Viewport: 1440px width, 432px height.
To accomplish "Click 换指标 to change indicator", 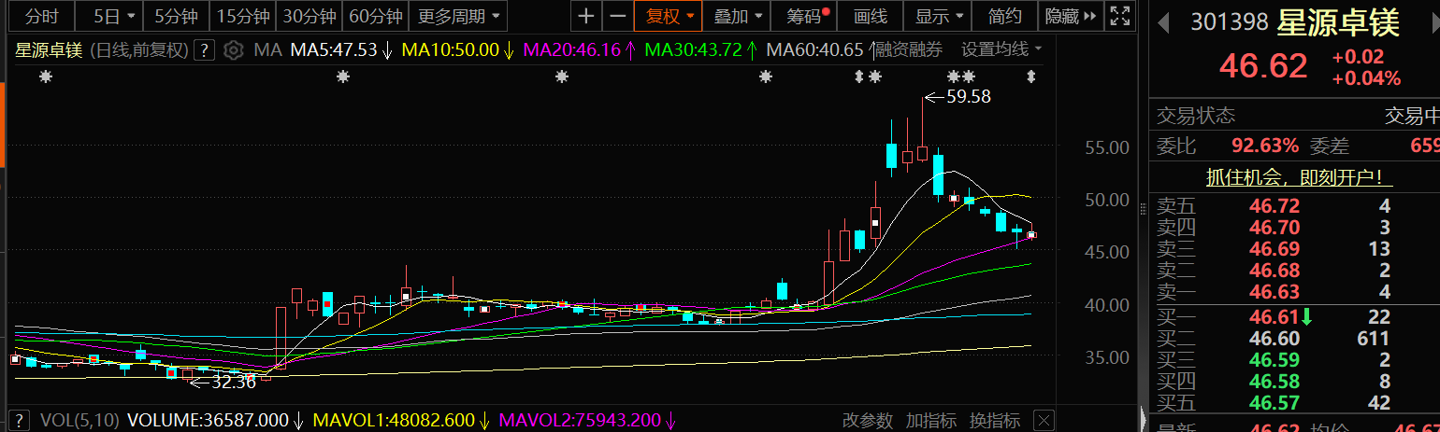I will [x=994, y=421].
